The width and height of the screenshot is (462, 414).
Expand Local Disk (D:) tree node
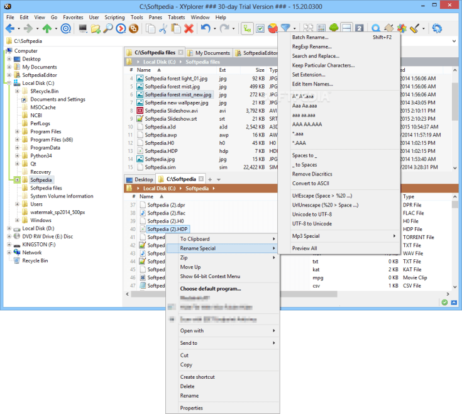pos(9,228)
